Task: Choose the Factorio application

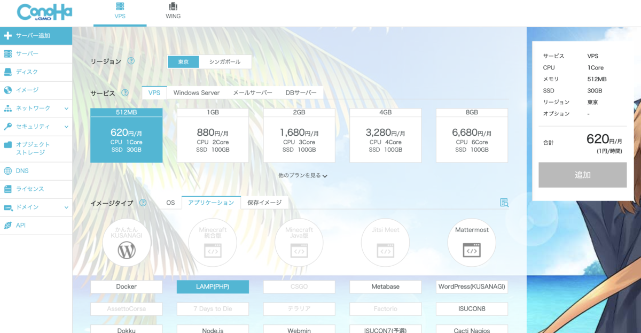Action: point(386,308)
